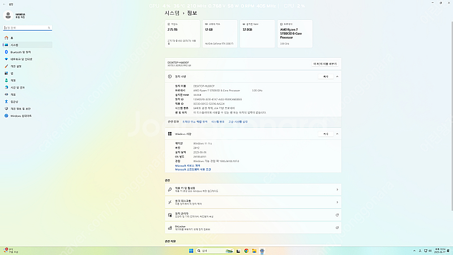Viewport: 453px width, 255px height.
Task: Click Rename this PC button
Action: 325,64
